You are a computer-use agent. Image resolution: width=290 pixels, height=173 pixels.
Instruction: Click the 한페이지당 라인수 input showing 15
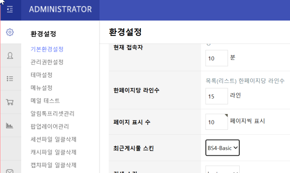217,96
